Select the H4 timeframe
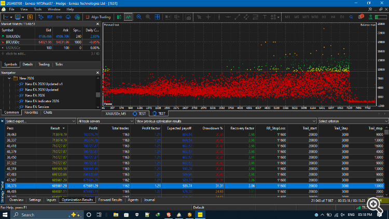The height and width of the screenshot is (219, 389). (333, 17)
